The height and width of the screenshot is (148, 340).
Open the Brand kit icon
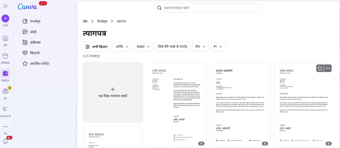5,91
